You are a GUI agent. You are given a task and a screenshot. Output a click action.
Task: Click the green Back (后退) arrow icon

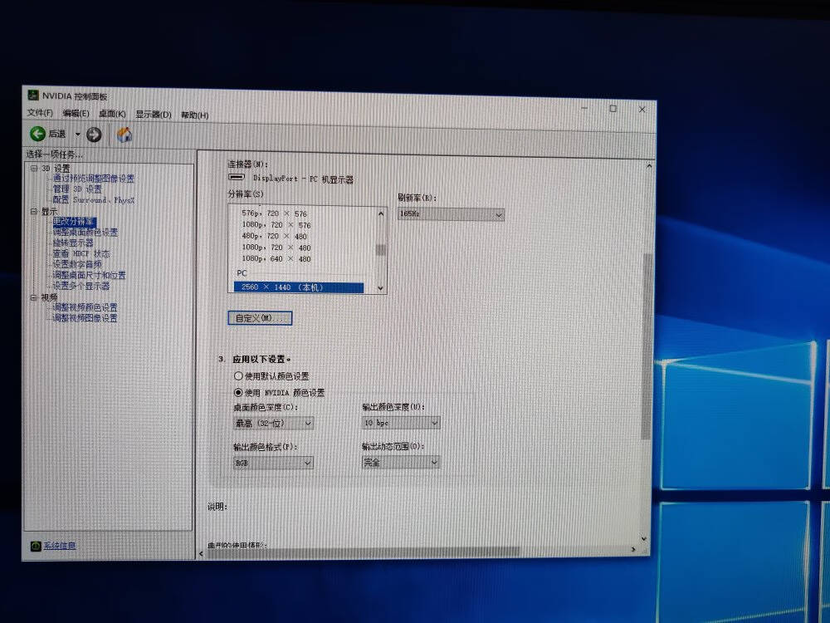coord(37,134)
